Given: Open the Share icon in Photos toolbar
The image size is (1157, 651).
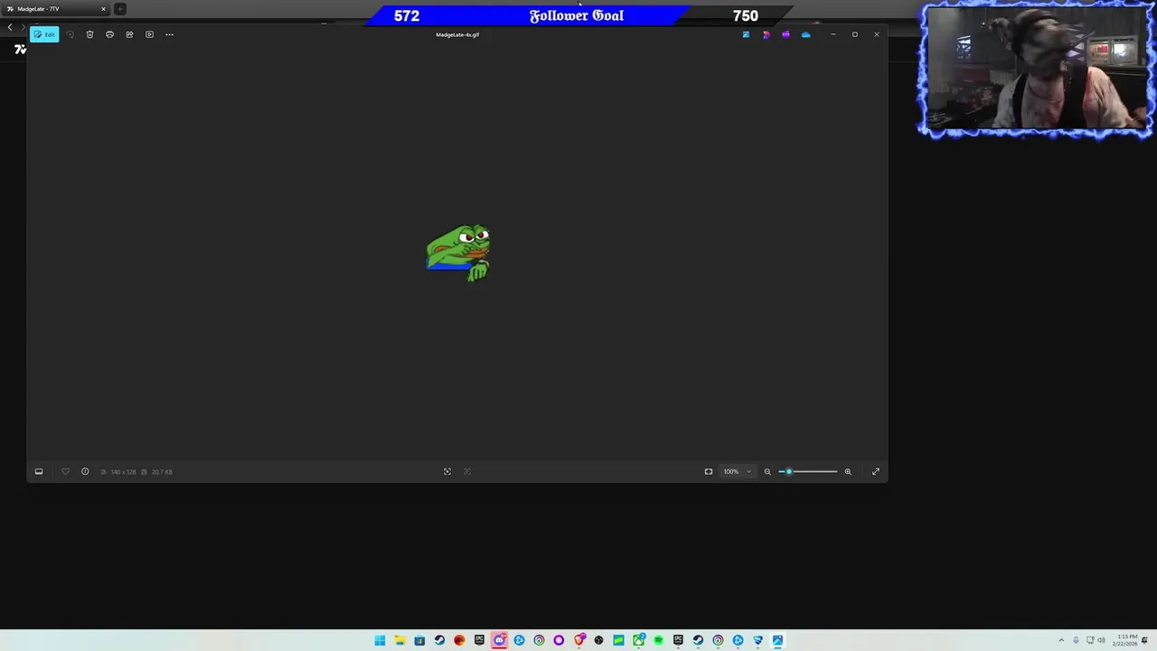Looking at the screenshot, I should 129,34.
